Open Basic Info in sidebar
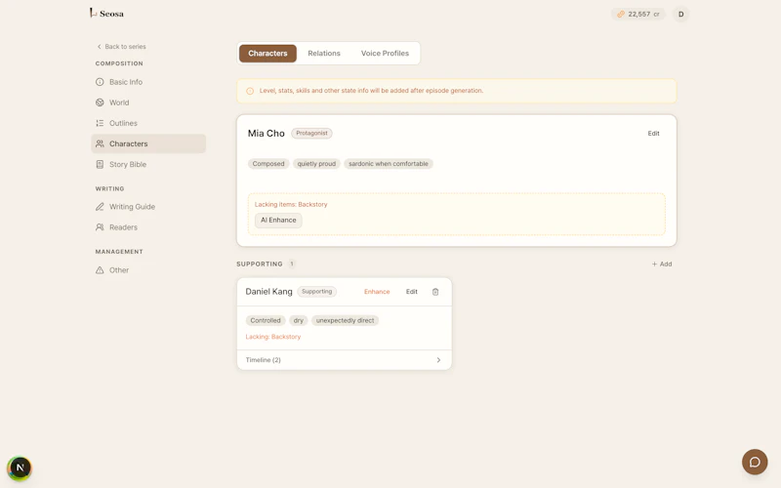The width and height of the screenshot is (781, 488). pos(148,82)
